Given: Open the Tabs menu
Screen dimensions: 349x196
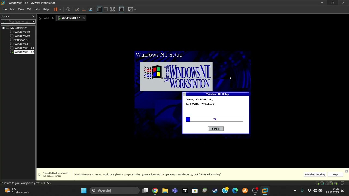Looking at the screenshot, I should click(37, 9).
